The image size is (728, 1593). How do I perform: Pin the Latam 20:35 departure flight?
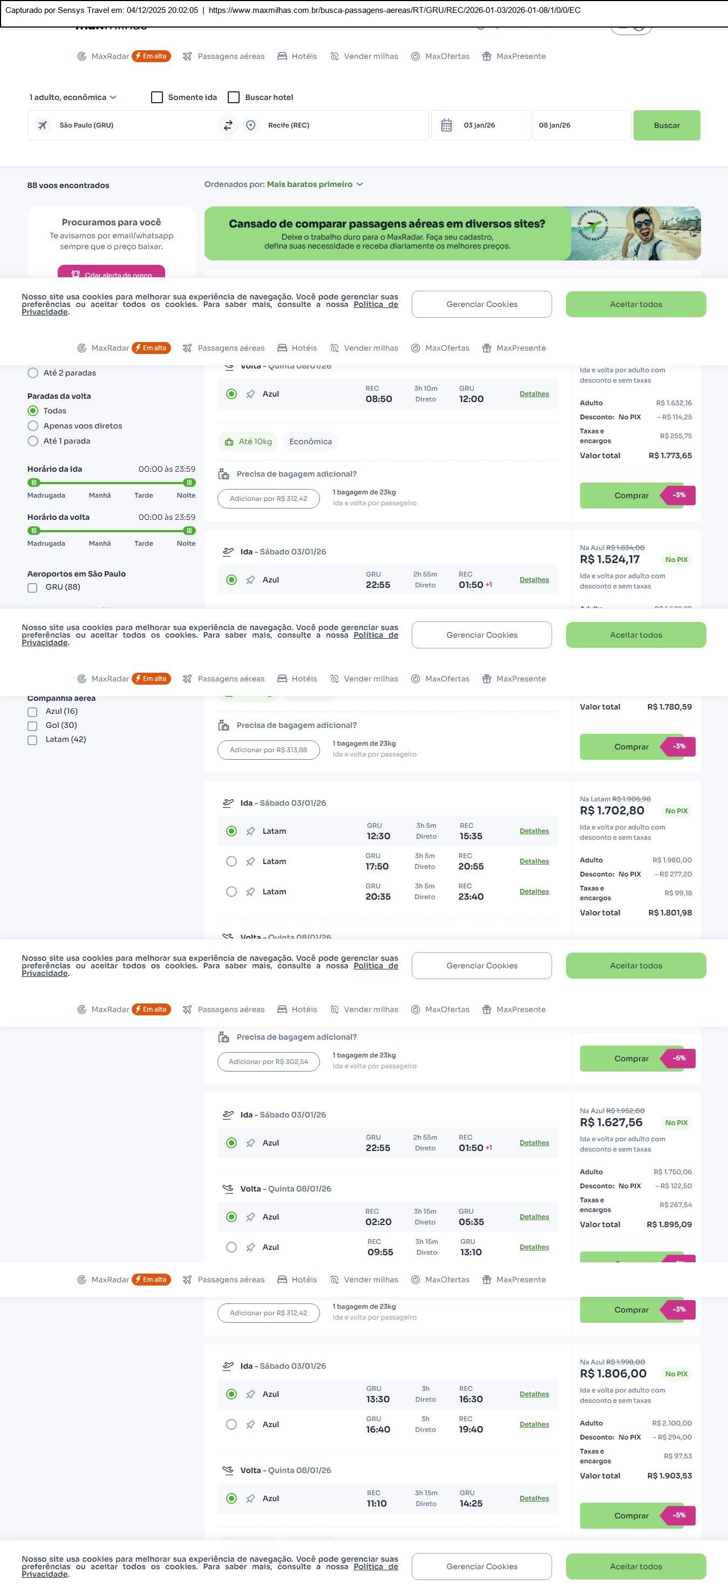tap(250, 892)
